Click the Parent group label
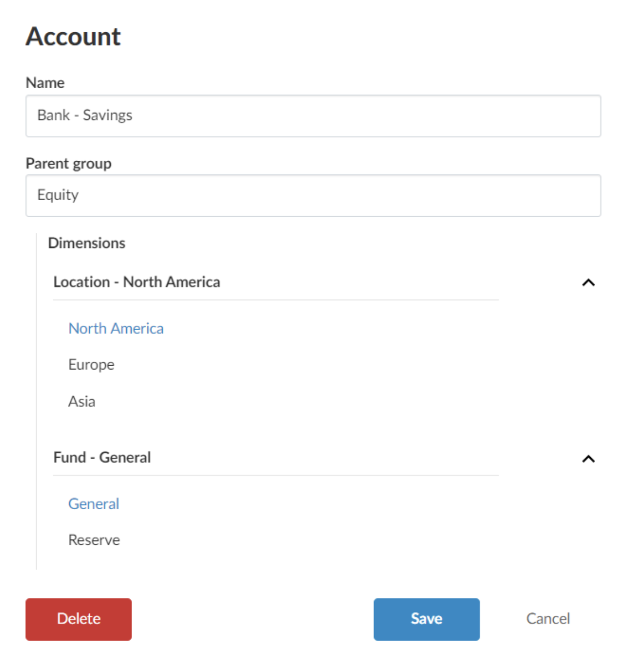This screenshot has height=655, width=630. pos(69,163)
